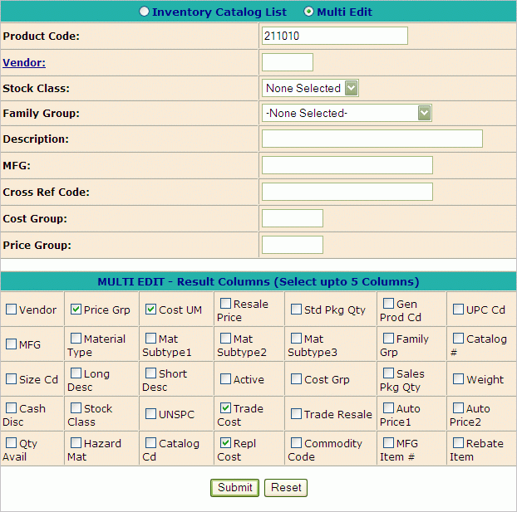Viewport: 517px width, 512px height.
Task: Check the Gen Prod Cd checkbox
Action: (x=388, y=303)
